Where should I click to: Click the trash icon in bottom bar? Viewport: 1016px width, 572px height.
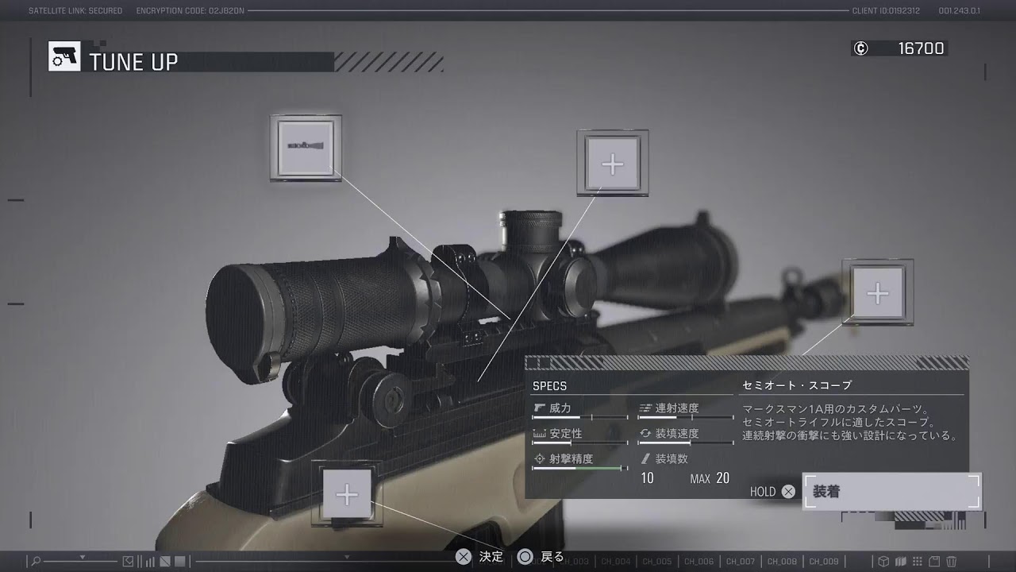tap(952, 561)
